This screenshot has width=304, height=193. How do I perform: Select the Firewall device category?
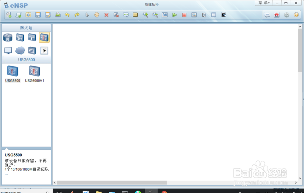[x=44, y=38]
